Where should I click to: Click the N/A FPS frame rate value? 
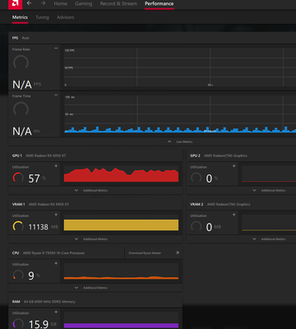coord(26,85)
